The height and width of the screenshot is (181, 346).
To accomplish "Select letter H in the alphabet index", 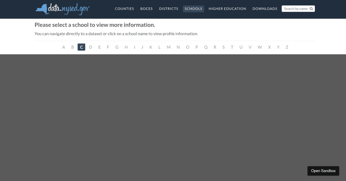I will [126, 47].
